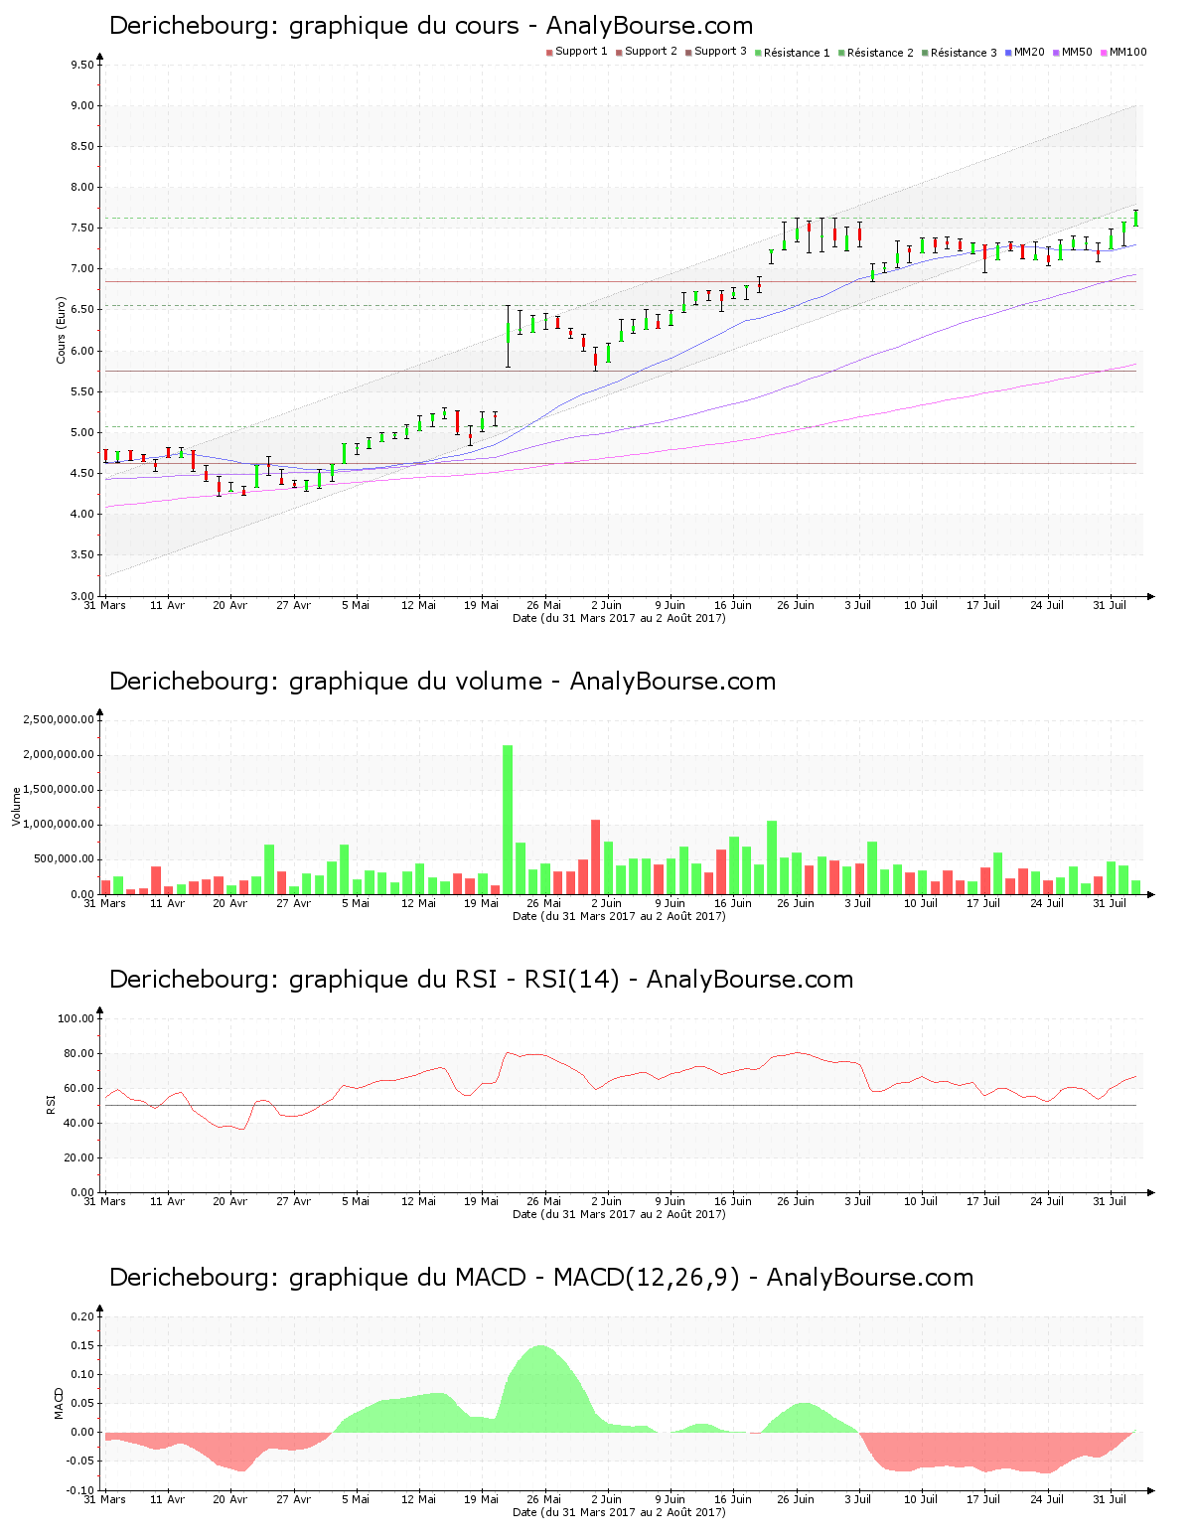Click the '-0.10' value on the MACD axis
The width and height of the screenshot is (1192, 1540).
pos(80,1490)
